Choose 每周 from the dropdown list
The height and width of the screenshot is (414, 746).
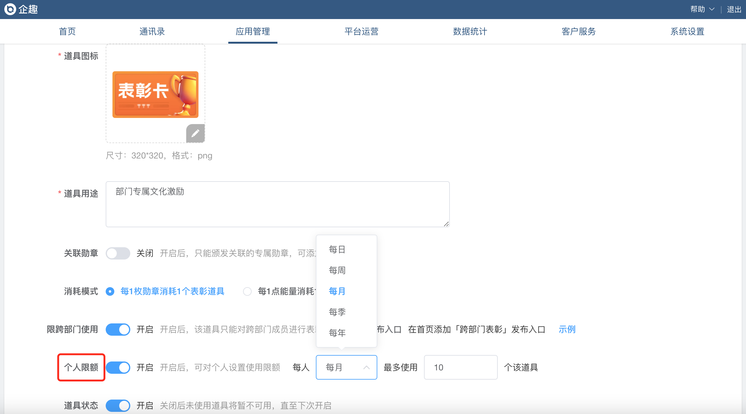[337, 270]
